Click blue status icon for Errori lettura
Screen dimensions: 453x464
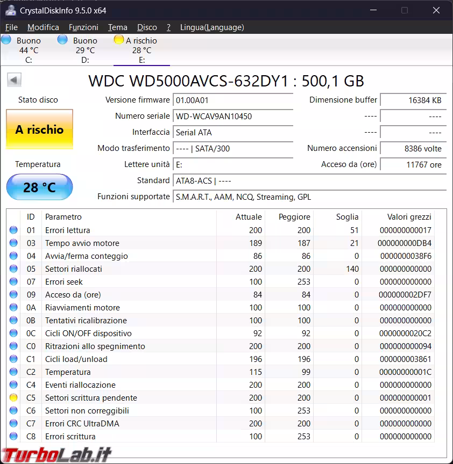click(13, 230)
